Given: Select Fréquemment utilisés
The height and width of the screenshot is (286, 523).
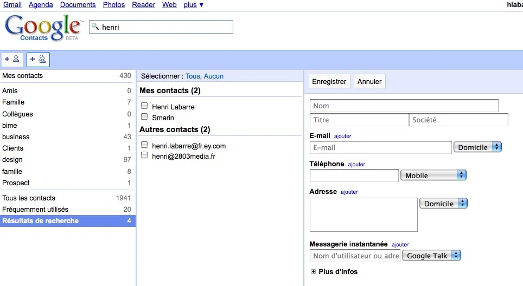Looking at the screenshot, I should click(67, 210).
